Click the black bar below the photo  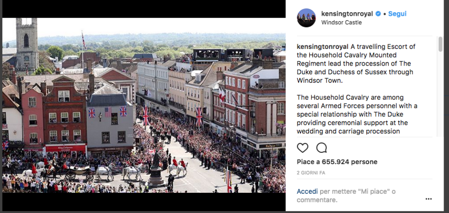[144, 202]
